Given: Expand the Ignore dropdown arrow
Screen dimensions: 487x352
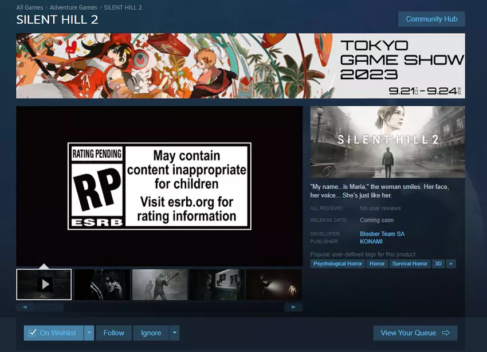Looking at the screenshot, I should tap(174, 333).
